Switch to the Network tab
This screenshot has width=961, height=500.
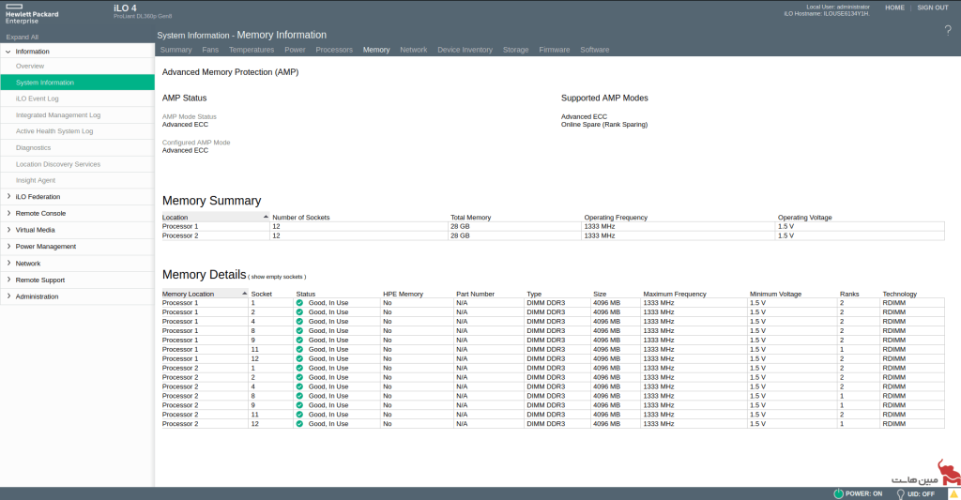point(414,50)
